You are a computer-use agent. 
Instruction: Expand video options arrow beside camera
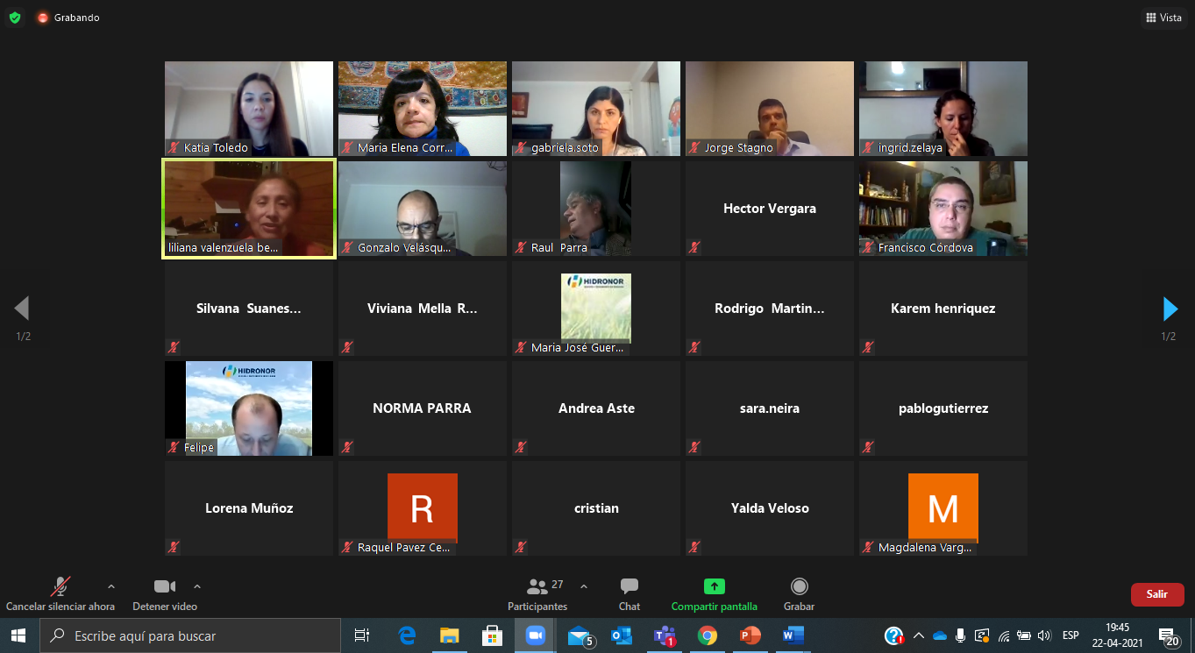[197, 586]
